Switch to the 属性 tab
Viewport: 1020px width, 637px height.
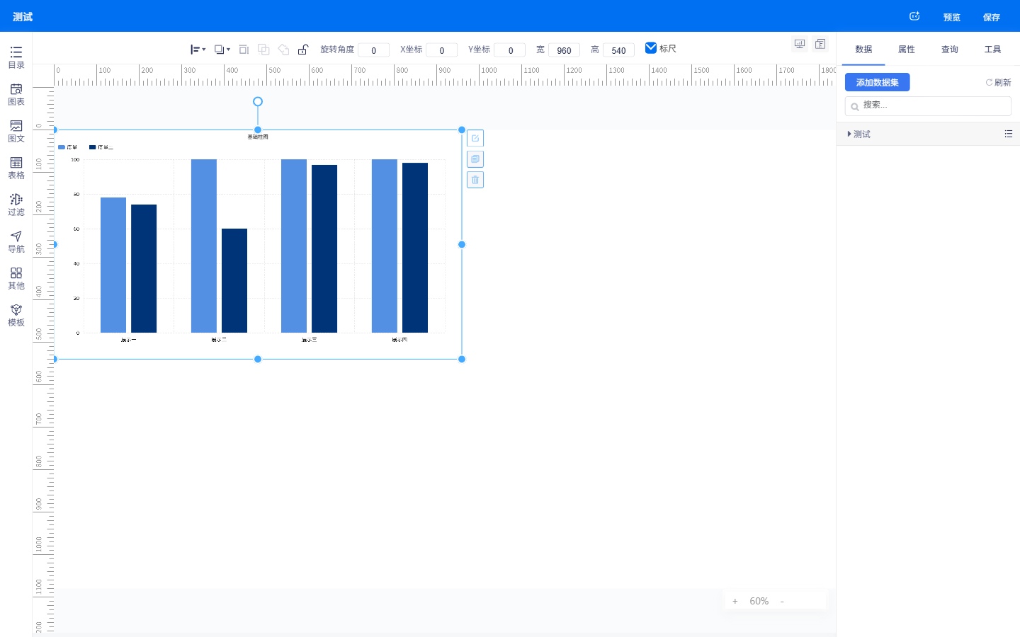(907, 50)
